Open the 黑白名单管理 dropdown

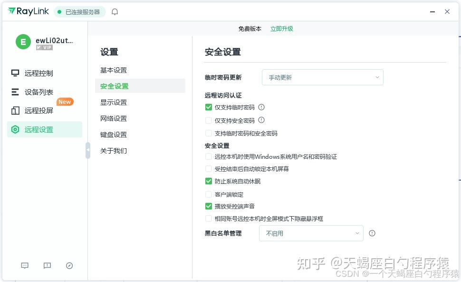point(311,233)
